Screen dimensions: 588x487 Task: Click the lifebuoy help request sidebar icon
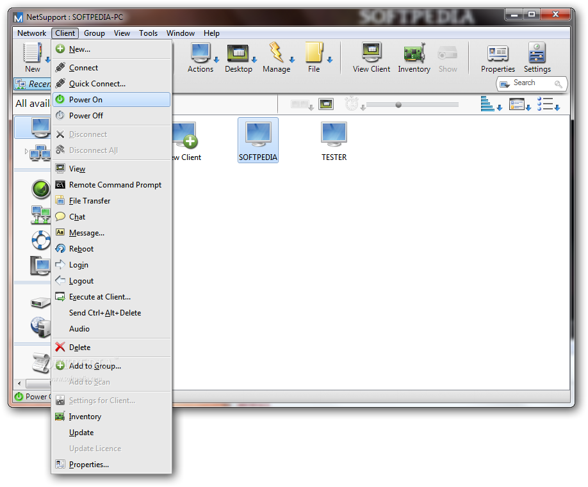40,240
